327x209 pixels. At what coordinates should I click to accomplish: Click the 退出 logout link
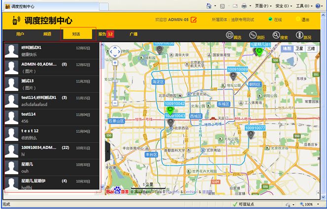tap(302, 19)
